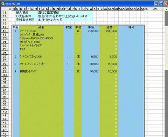Click the CeleronM360/HDD 40GB cell

[36, 38]
